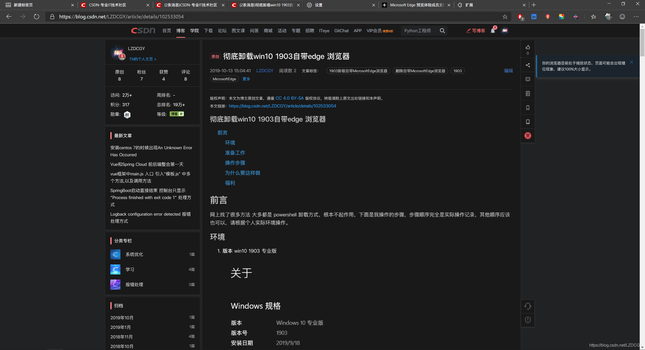The width and height of the screenshot is (645, 350).
Task: Click the LZDCGY profile avatar image
Action: point(118,53)
